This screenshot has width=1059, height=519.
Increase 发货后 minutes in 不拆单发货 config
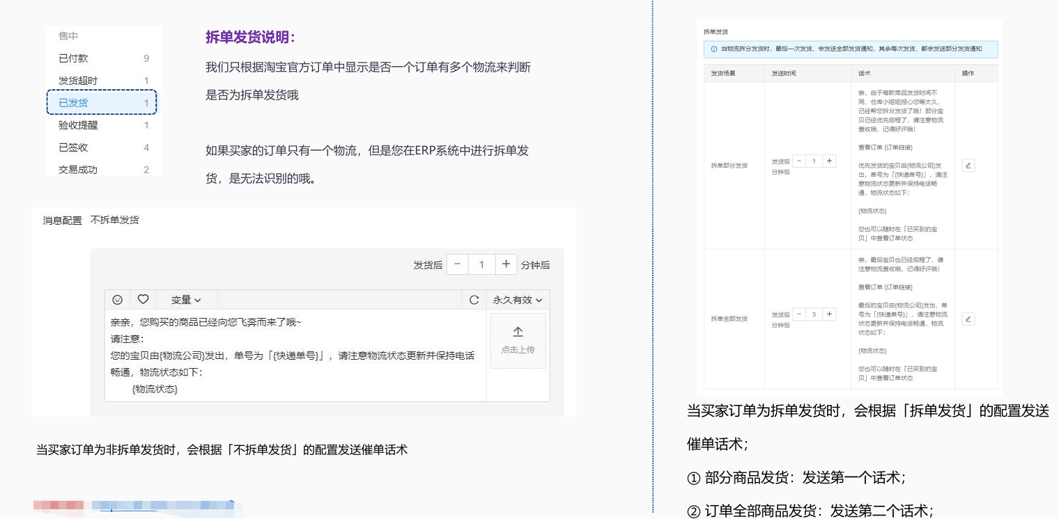tap(506, 264)
